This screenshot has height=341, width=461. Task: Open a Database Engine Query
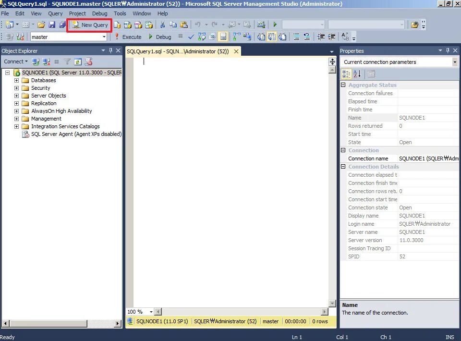(x=117, y=24)
